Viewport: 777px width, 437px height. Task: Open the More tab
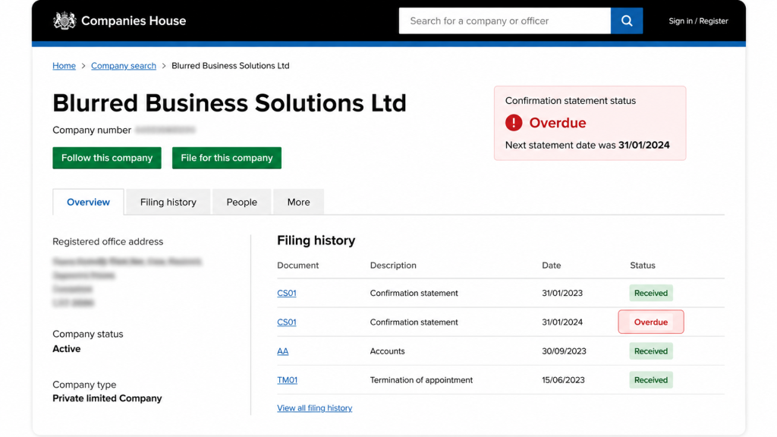coord(298,202)
